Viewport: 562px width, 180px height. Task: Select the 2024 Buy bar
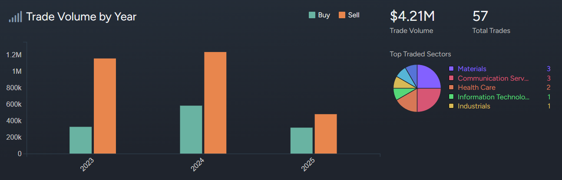(x=191, y=129)
